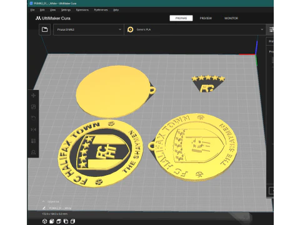
Task: Open the Settings menu
Action: tap(66, 10)
